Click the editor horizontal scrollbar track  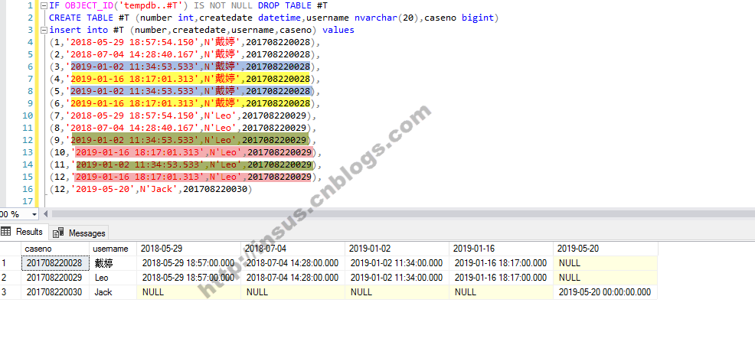383,214
